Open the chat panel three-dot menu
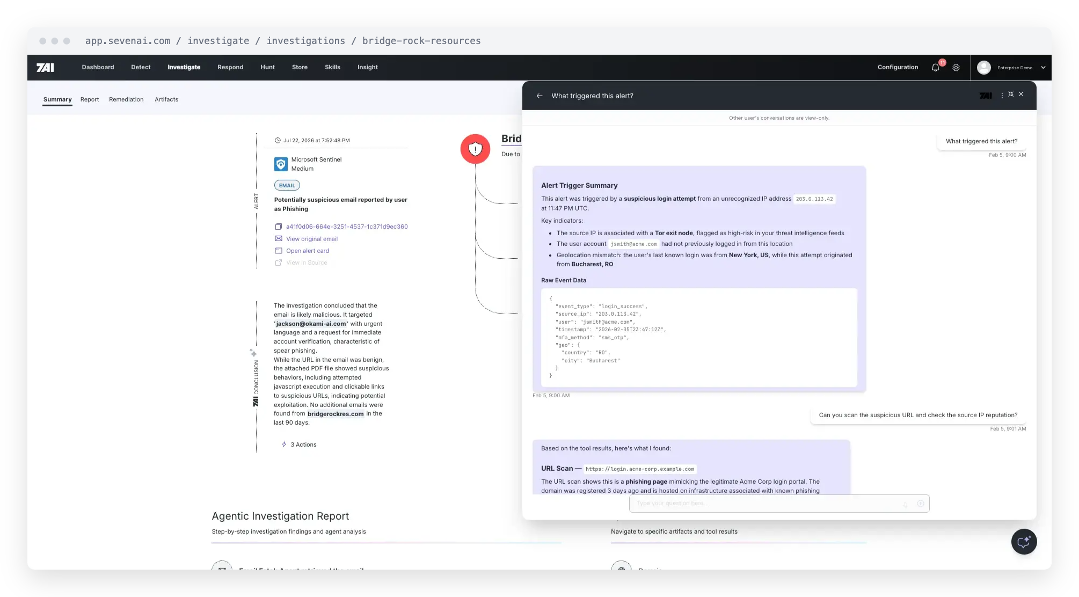Image resolution: width=1079 pixels, height=597 pixels. 1002,95
